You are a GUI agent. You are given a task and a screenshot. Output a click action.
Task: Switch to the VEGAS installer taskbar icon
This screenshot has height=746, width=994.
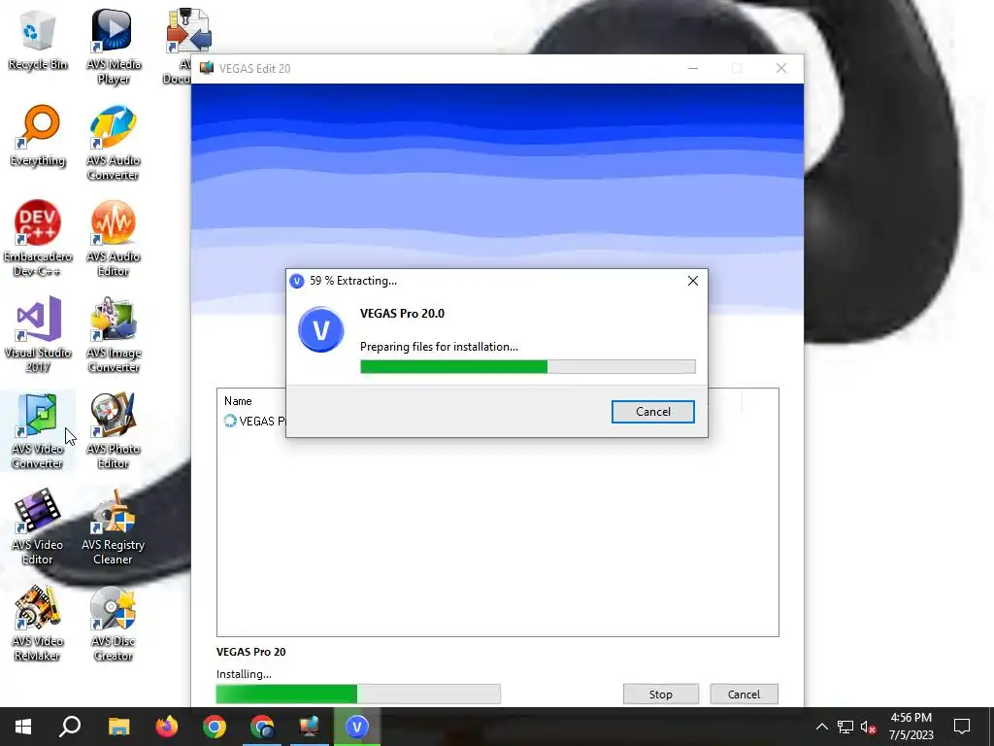tap(357, 727)
